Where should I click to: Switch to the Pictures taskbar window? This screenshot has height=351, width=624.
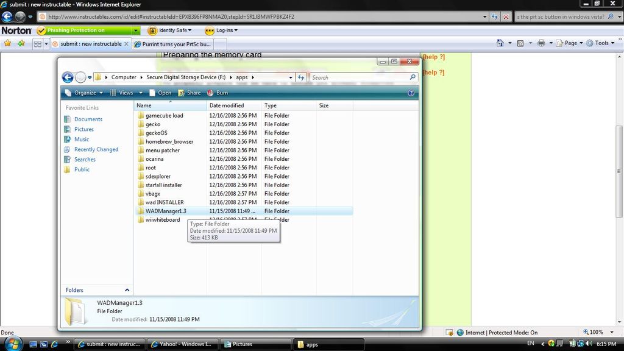tap(255, 344)
